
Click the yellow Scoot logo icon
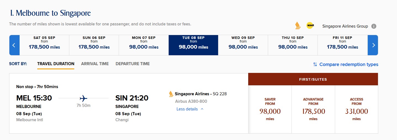click(x=310, y=25)
